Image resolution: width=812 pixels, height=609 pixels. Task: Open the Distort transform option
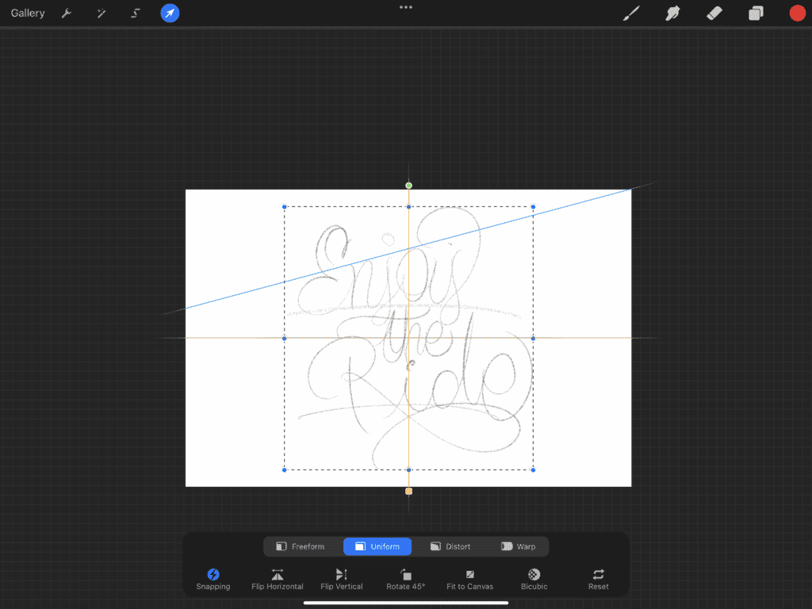click(450, 546)
